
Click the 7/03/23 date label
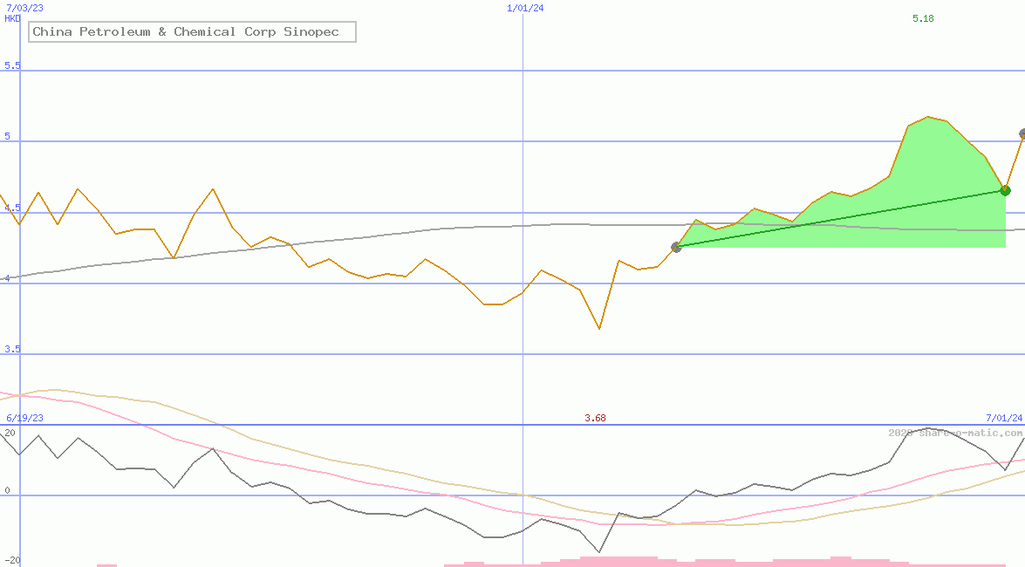pos(24,8)
